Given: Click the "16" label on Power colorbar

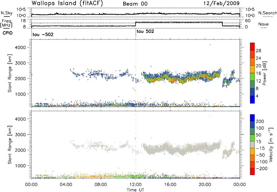Looking at the screenshot, I should [x=258, y=73].
